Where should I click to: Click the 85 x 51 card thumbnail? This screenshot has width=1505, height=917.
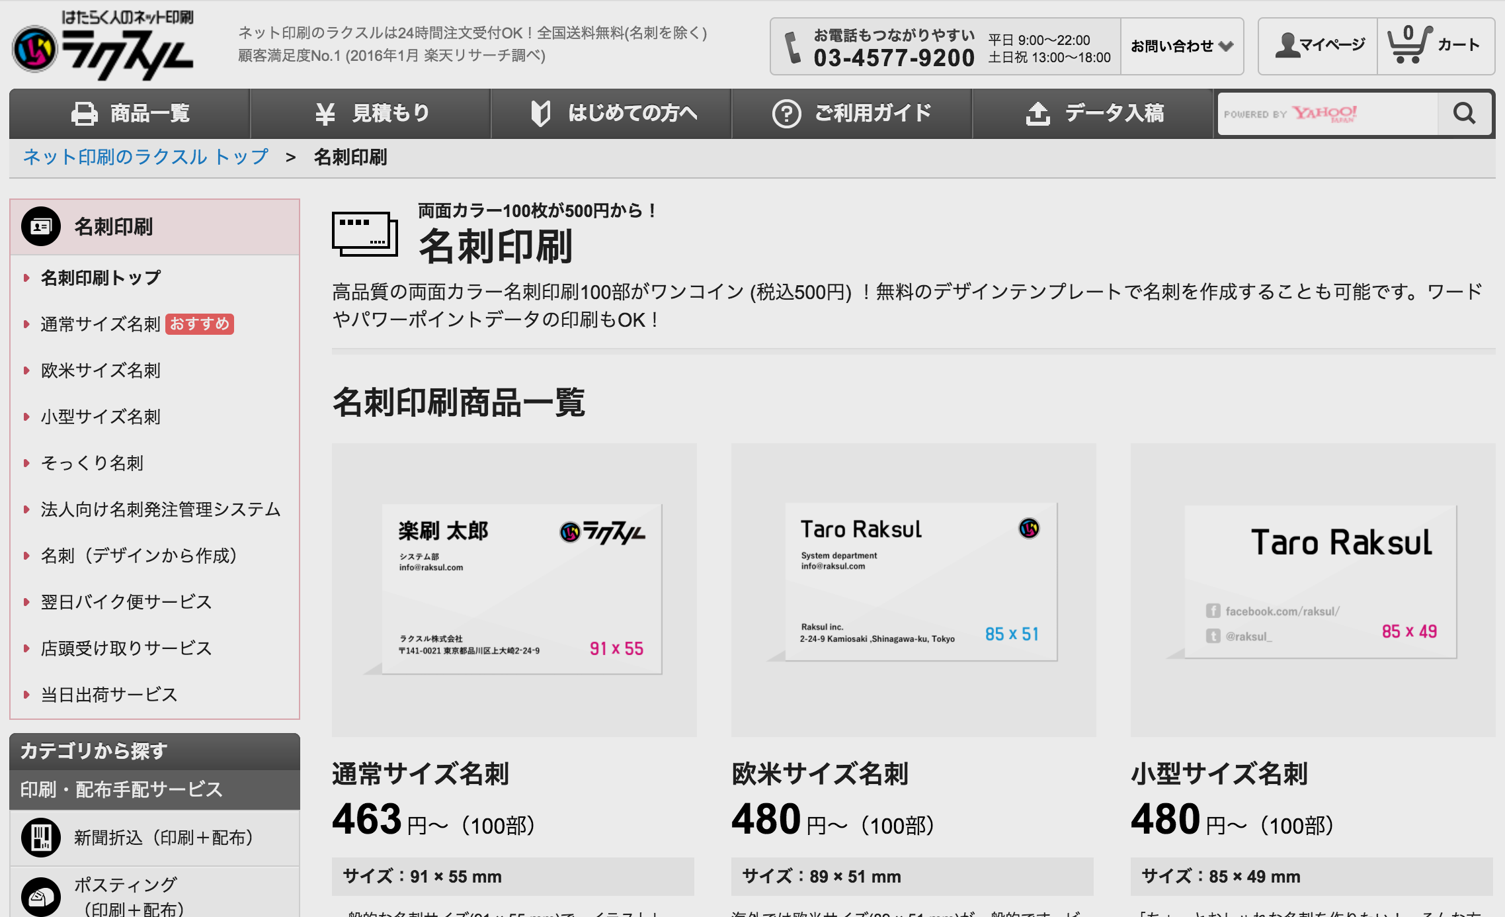913,589
